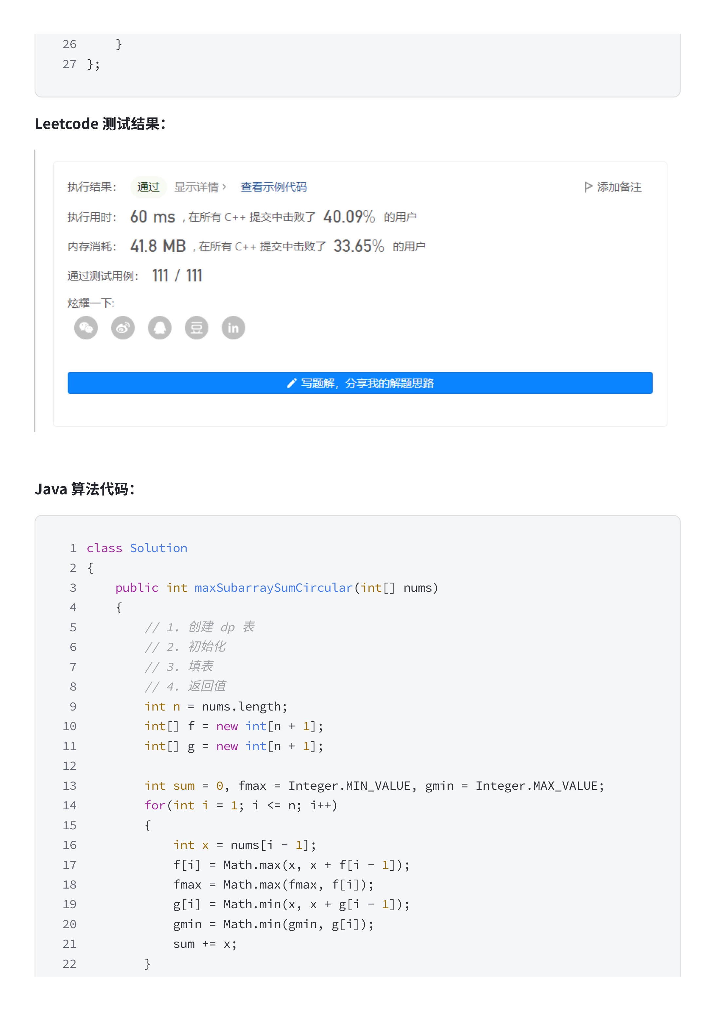Click the green 通过 status badge

148,187
